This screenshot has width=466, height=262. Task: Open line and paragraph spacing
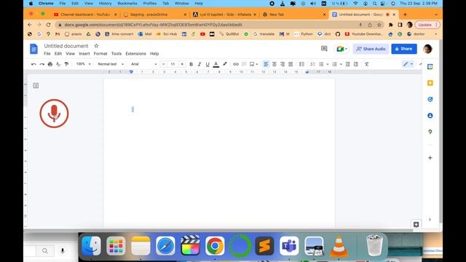click(301, 64)
